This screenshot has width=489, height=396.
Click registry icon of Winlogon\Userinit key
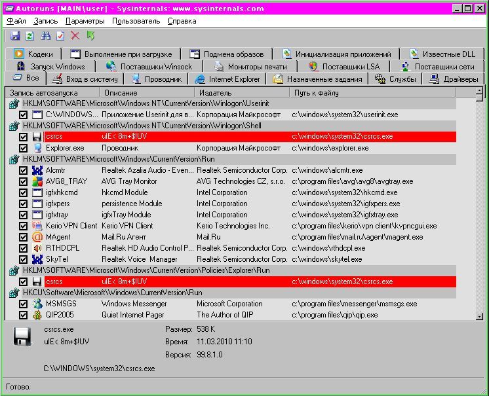[x=14, y=103]
